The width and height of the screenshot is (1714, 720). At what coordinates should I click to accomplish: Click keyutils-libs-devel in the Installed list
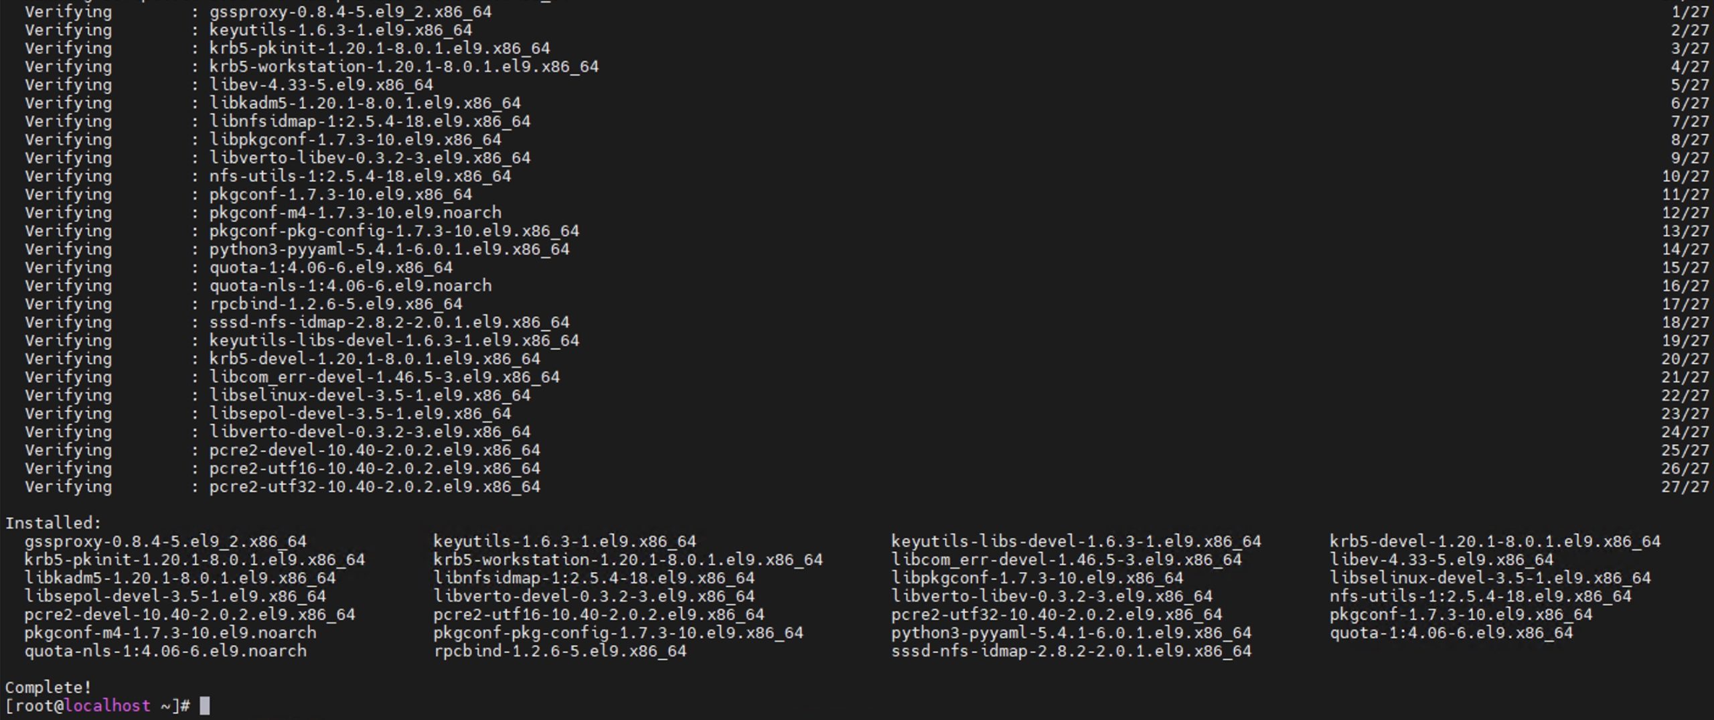click(x=1076, y=541)
